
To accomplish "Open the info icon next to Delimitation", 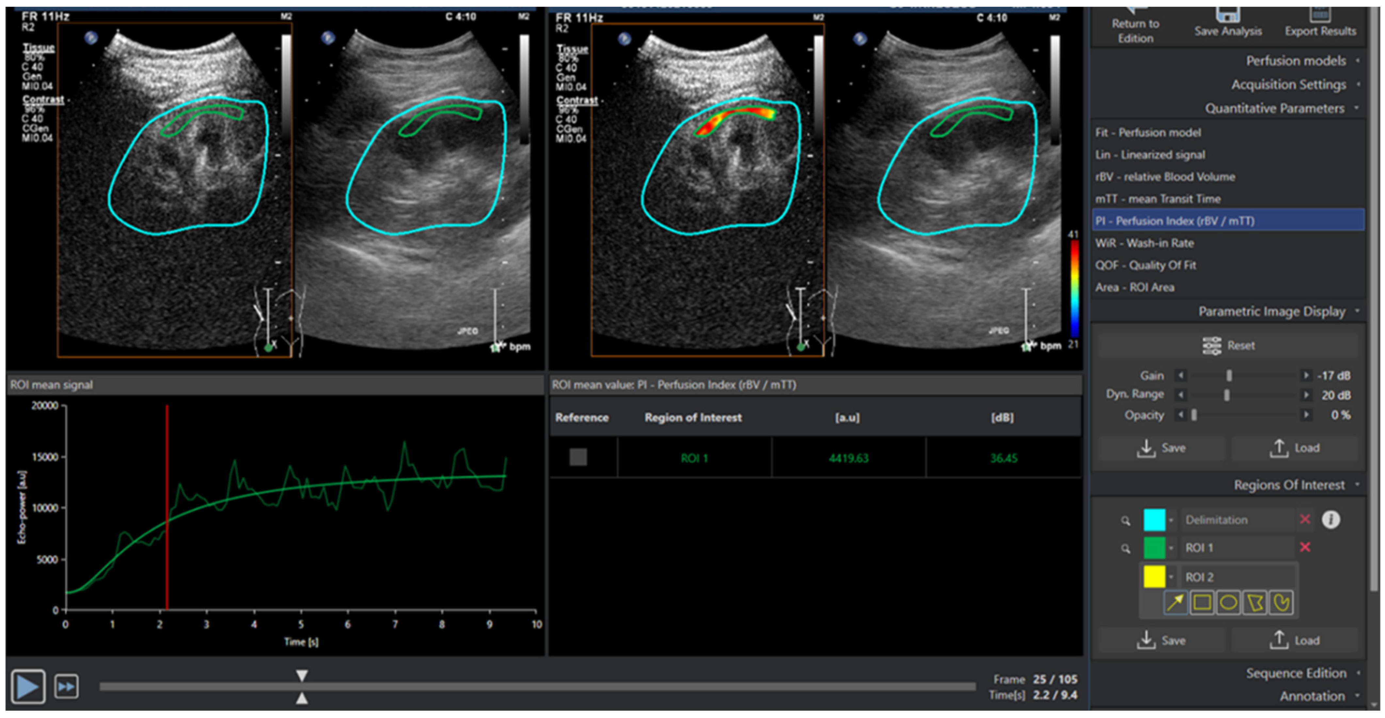I will 1331,519.
